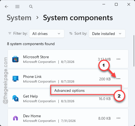Open the Sort by Date installed dropdown
This screenshot has width=135, height=126.
tap(107, 34)
